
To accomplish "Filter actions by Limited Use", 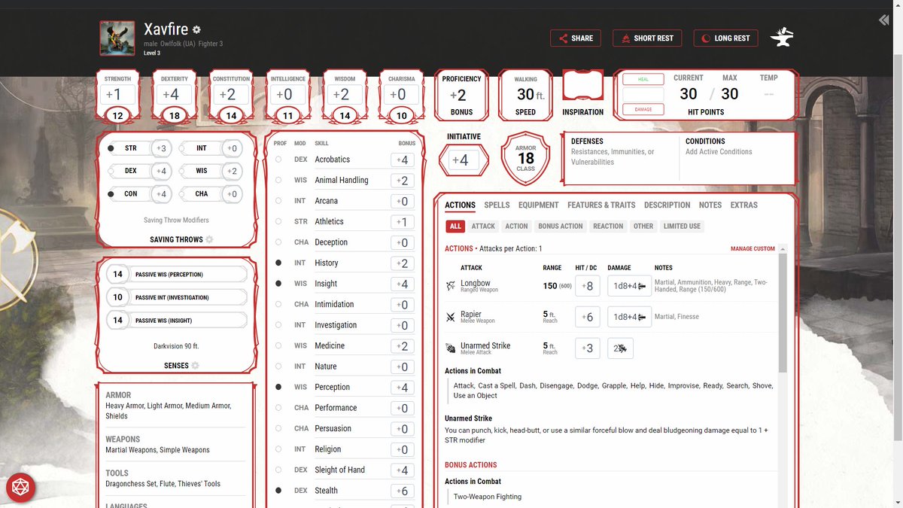I will point(682,226).
